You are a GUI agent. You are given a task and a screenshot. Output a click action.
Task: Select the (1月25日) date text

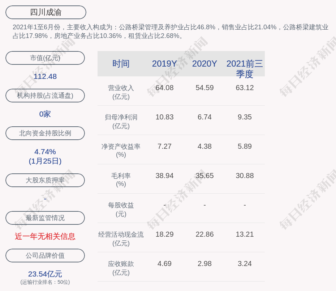click(x=45, y=161)
